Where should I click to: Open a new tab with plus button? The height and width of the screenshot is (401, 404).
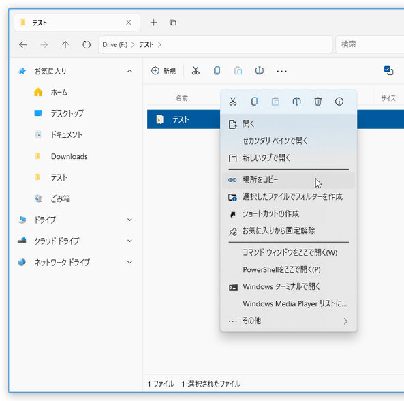click(153, 23)
